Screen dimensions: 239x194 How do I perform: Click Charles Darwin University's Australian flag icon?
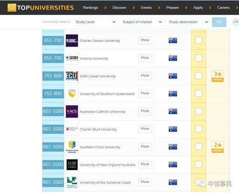click(173, 41)
